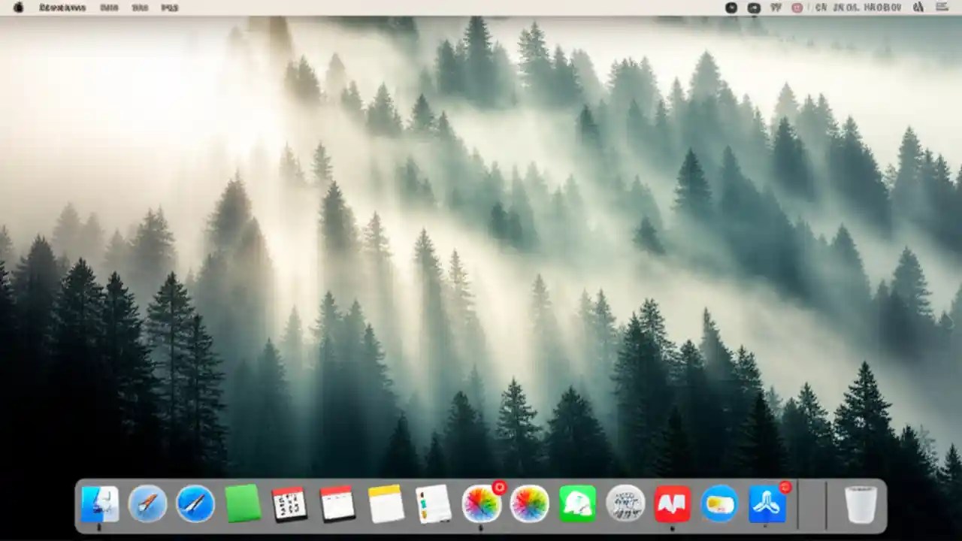Open the Apple menu
Viewport: 962px width, 541px height.
coord(17,8)
